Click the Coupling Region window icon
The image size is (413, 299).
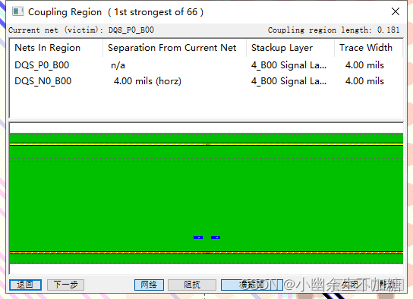[x=17, y=11]
